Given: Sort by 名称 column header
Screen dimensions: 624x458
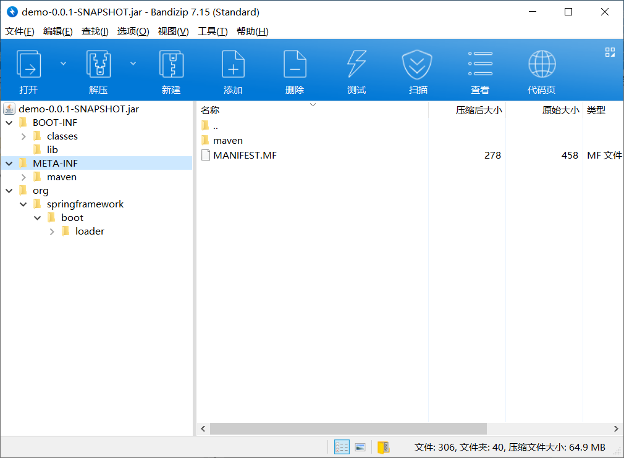Looking at the screenshot, I should coord(313,110).
